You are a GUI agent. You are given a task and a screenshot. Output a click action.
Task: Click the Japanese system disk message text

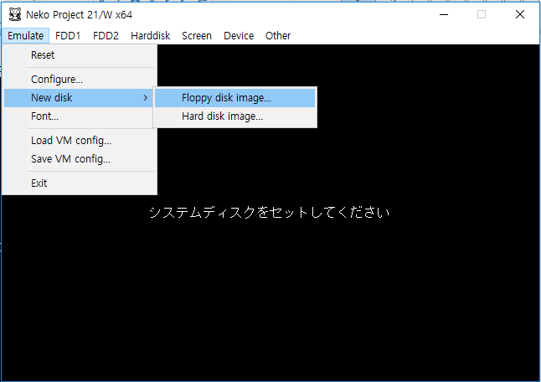tap(270, 212)
